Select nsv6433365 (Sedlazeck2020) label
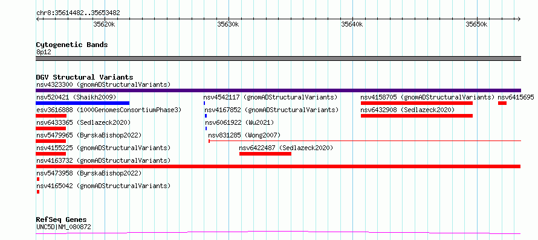The height and width of the screenshot is (240, 538). click(x=83, y=122)
